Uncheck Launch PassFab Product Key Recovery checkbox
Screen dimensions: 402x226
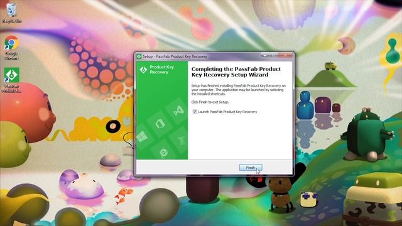[195, 112]
